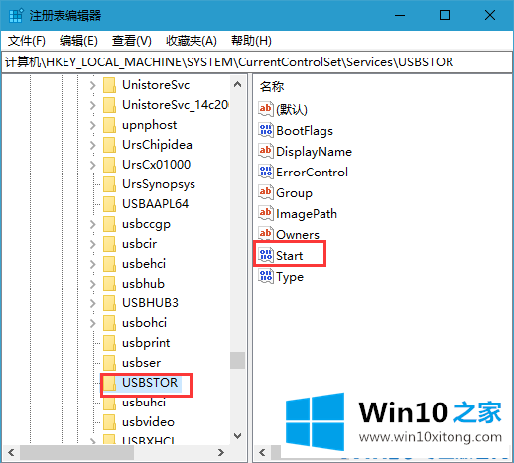Viewport: 514px width, 463px height.
Task: Click the Start DWORD value icon
Action: pyautogui.click(x=266, y=255)
